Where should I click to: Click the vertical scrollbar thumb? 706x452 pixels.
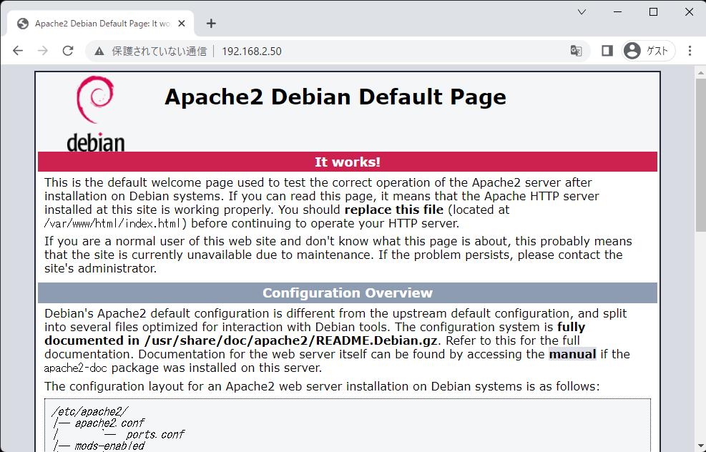click(x=700, y=155)
